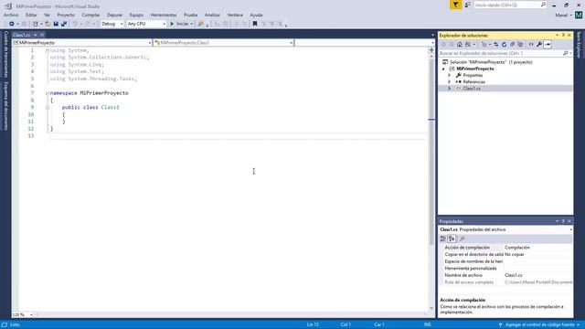Collapse the MiPrimerProyecto project node
The height and width of the screenshot is (329, 585).
(443, 69)
